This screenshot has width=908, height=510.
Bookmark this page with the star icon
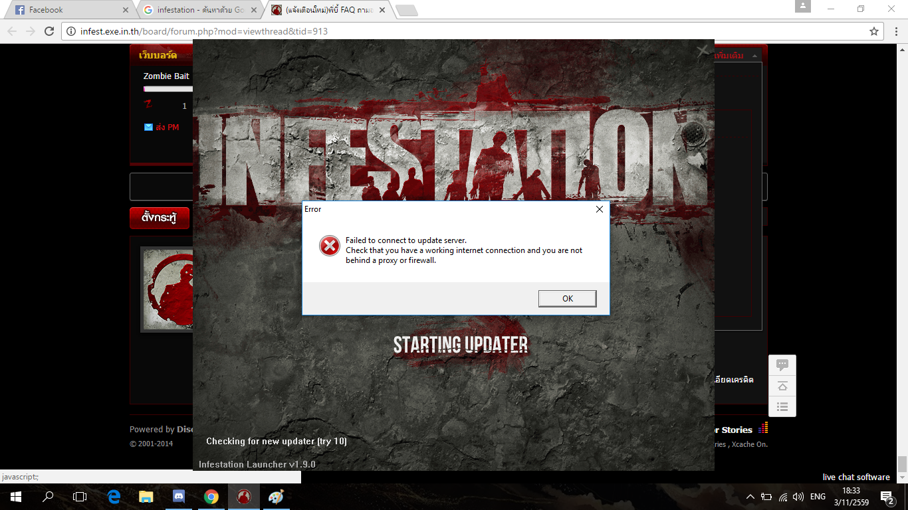pyautogui.click(x=874, y=31)
